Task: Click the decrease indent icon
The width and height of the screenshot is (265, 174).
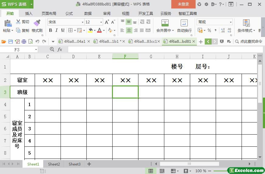Action: coord(142,22)
